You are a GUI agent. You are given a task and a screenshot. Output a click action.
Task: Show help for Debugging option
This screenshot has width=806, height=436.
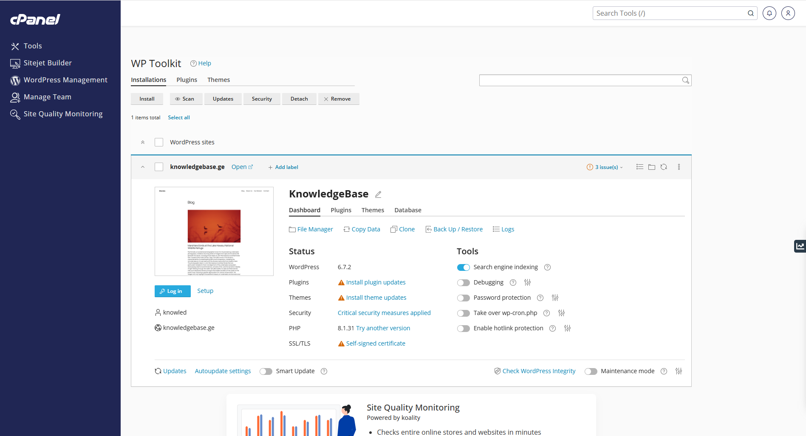513,282
